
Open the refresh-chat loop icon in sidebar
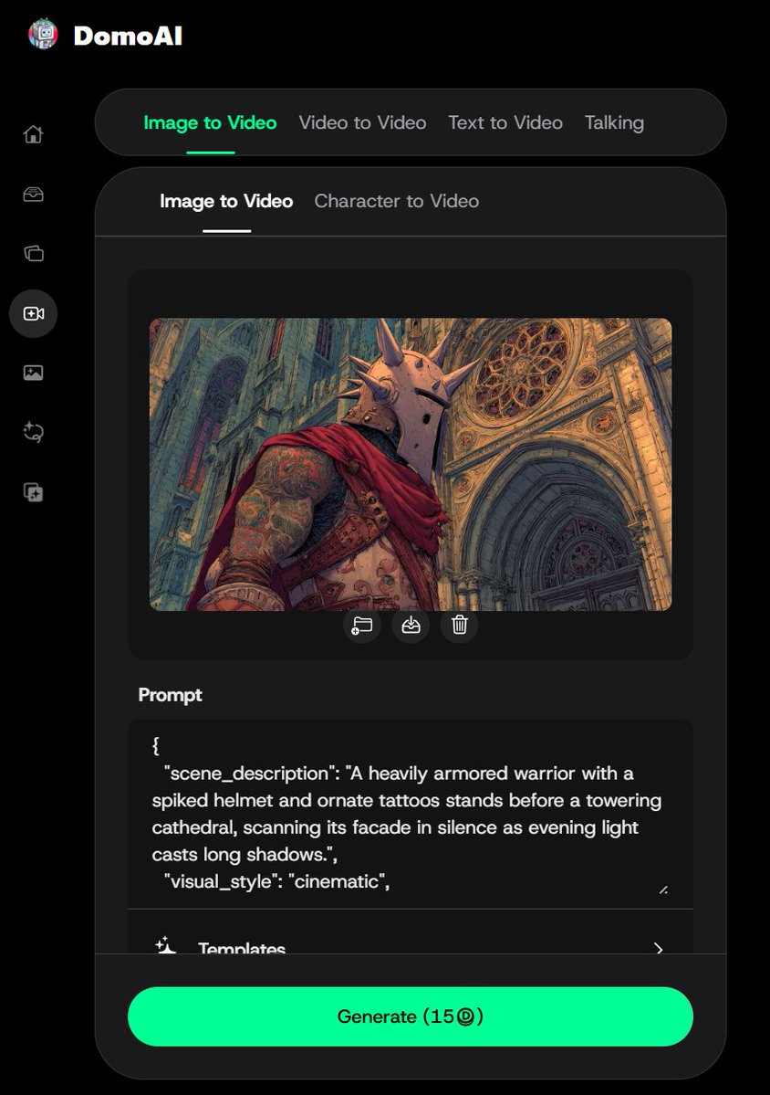(x=34, y=432)
